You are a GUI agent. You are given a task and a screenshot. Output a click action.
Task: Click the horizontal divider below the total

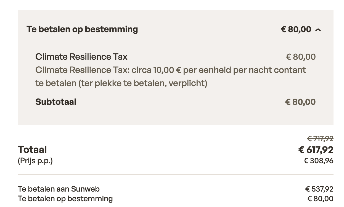[175, 175]
